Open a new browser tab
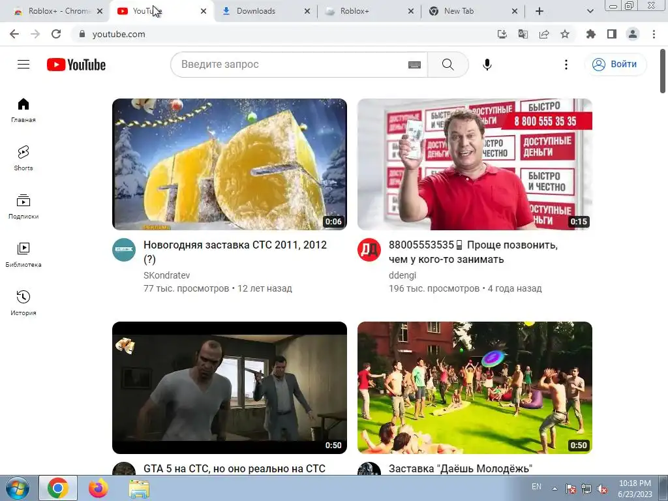Viewport: 668px width, 501px height. (539, 11)
